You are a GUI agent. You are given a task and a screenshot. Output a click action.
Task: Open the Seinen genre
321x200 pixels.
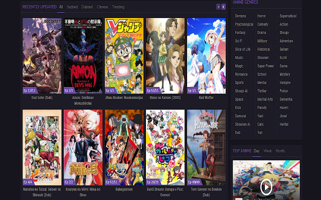284,49
